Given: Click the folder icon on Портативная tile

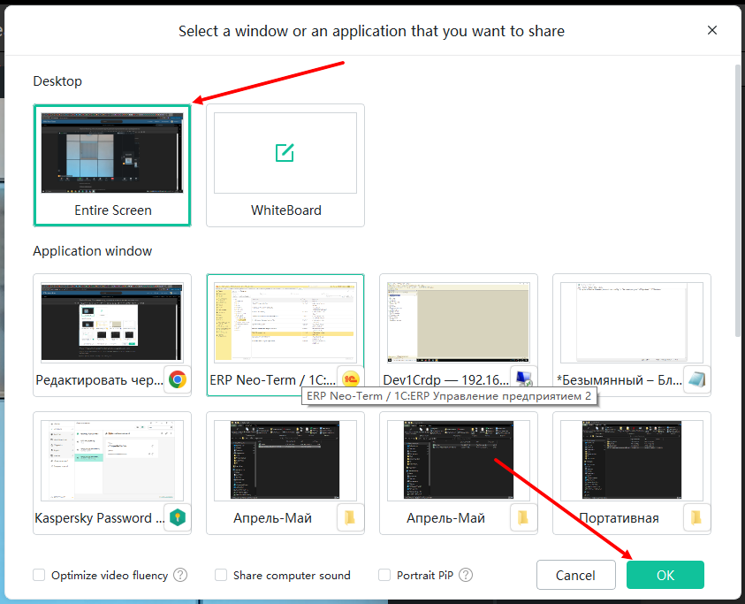Looking at the screenshot, I should [696, 517].
